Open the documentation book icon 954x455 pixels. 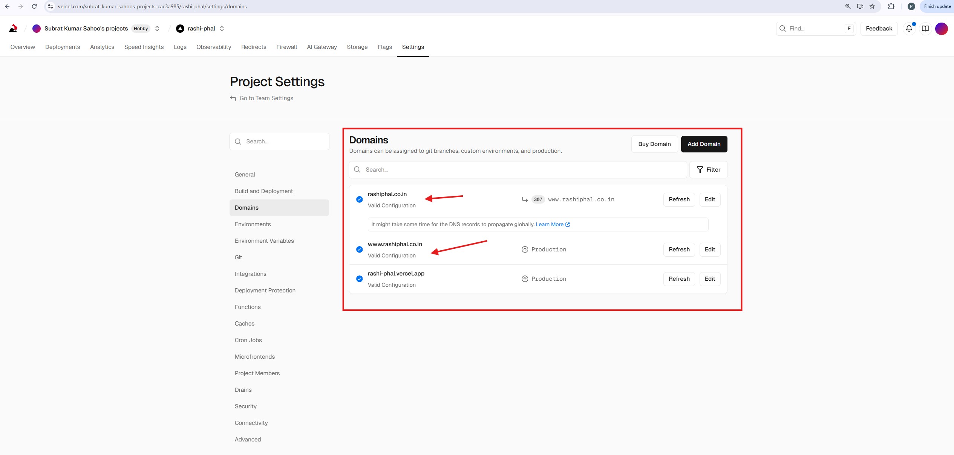click(x=925, y=29)
